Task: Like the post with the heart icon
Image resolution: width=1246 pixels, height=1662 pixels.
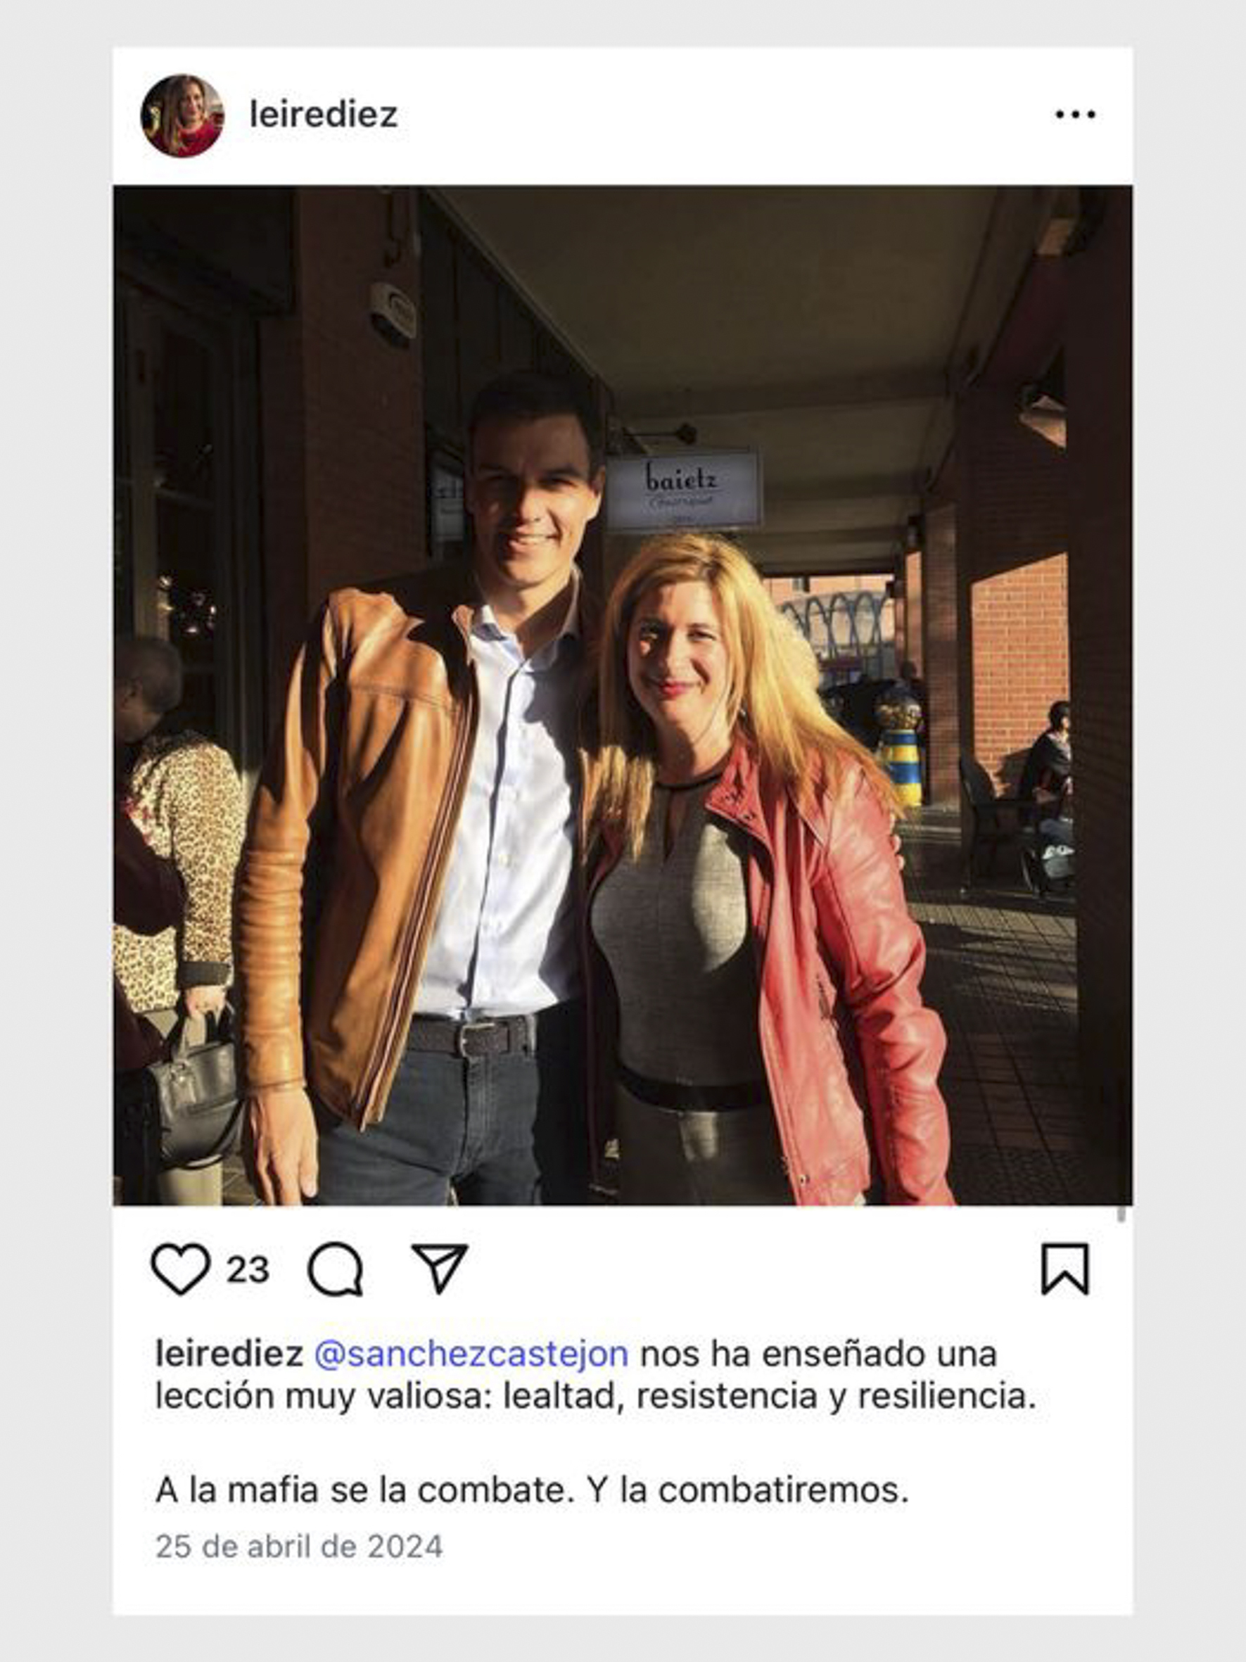Action: [180, 1269]
